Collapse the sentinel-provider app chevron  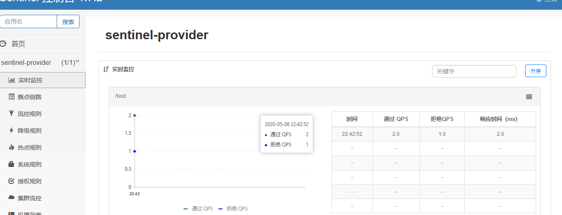tap(77, 62)
